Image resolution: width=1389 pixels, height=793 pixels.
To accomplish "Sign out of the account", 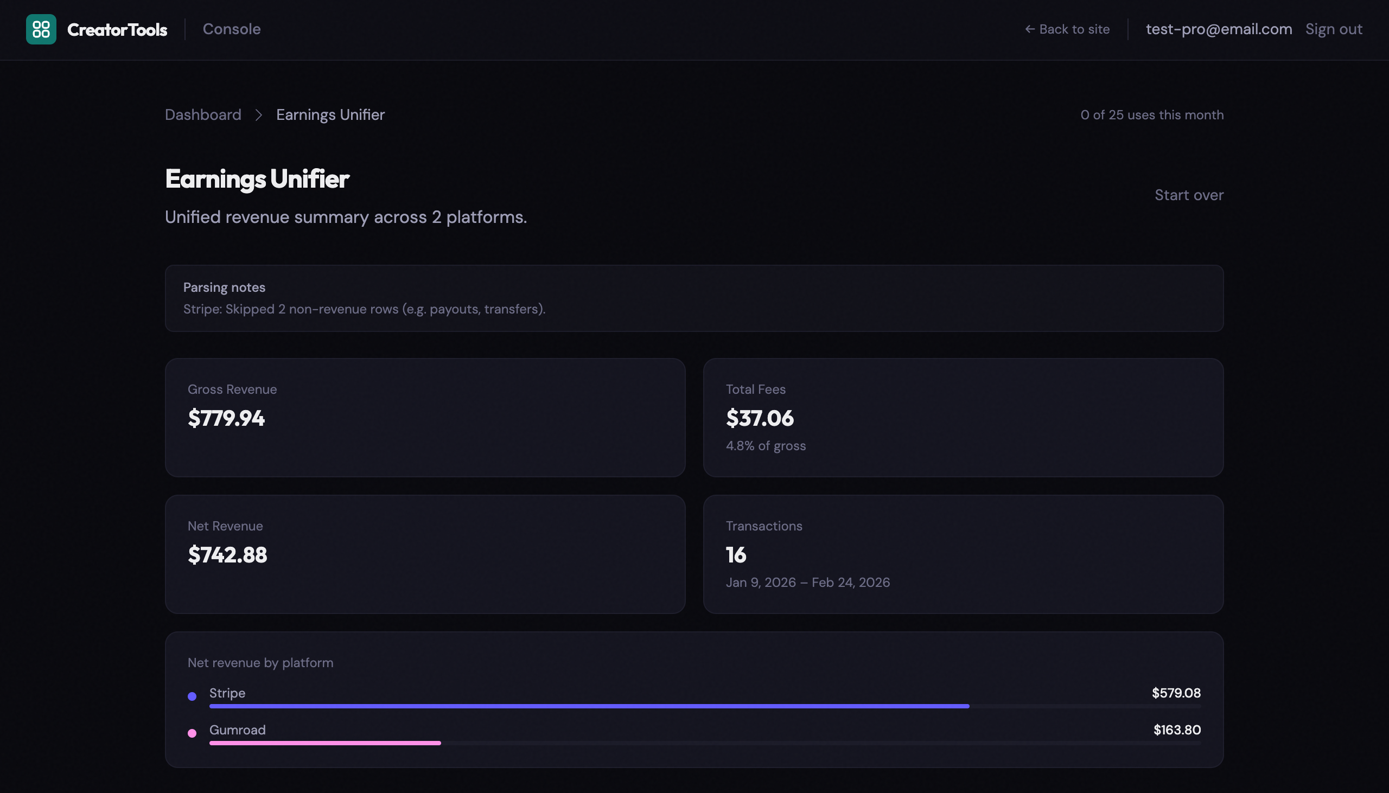I will point(1334,29).
